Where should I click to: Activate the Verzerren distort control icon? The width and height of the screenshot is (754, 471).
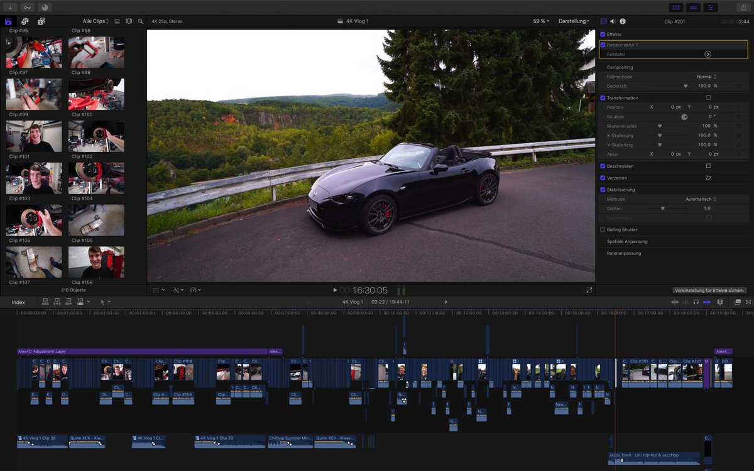(708, 178)
